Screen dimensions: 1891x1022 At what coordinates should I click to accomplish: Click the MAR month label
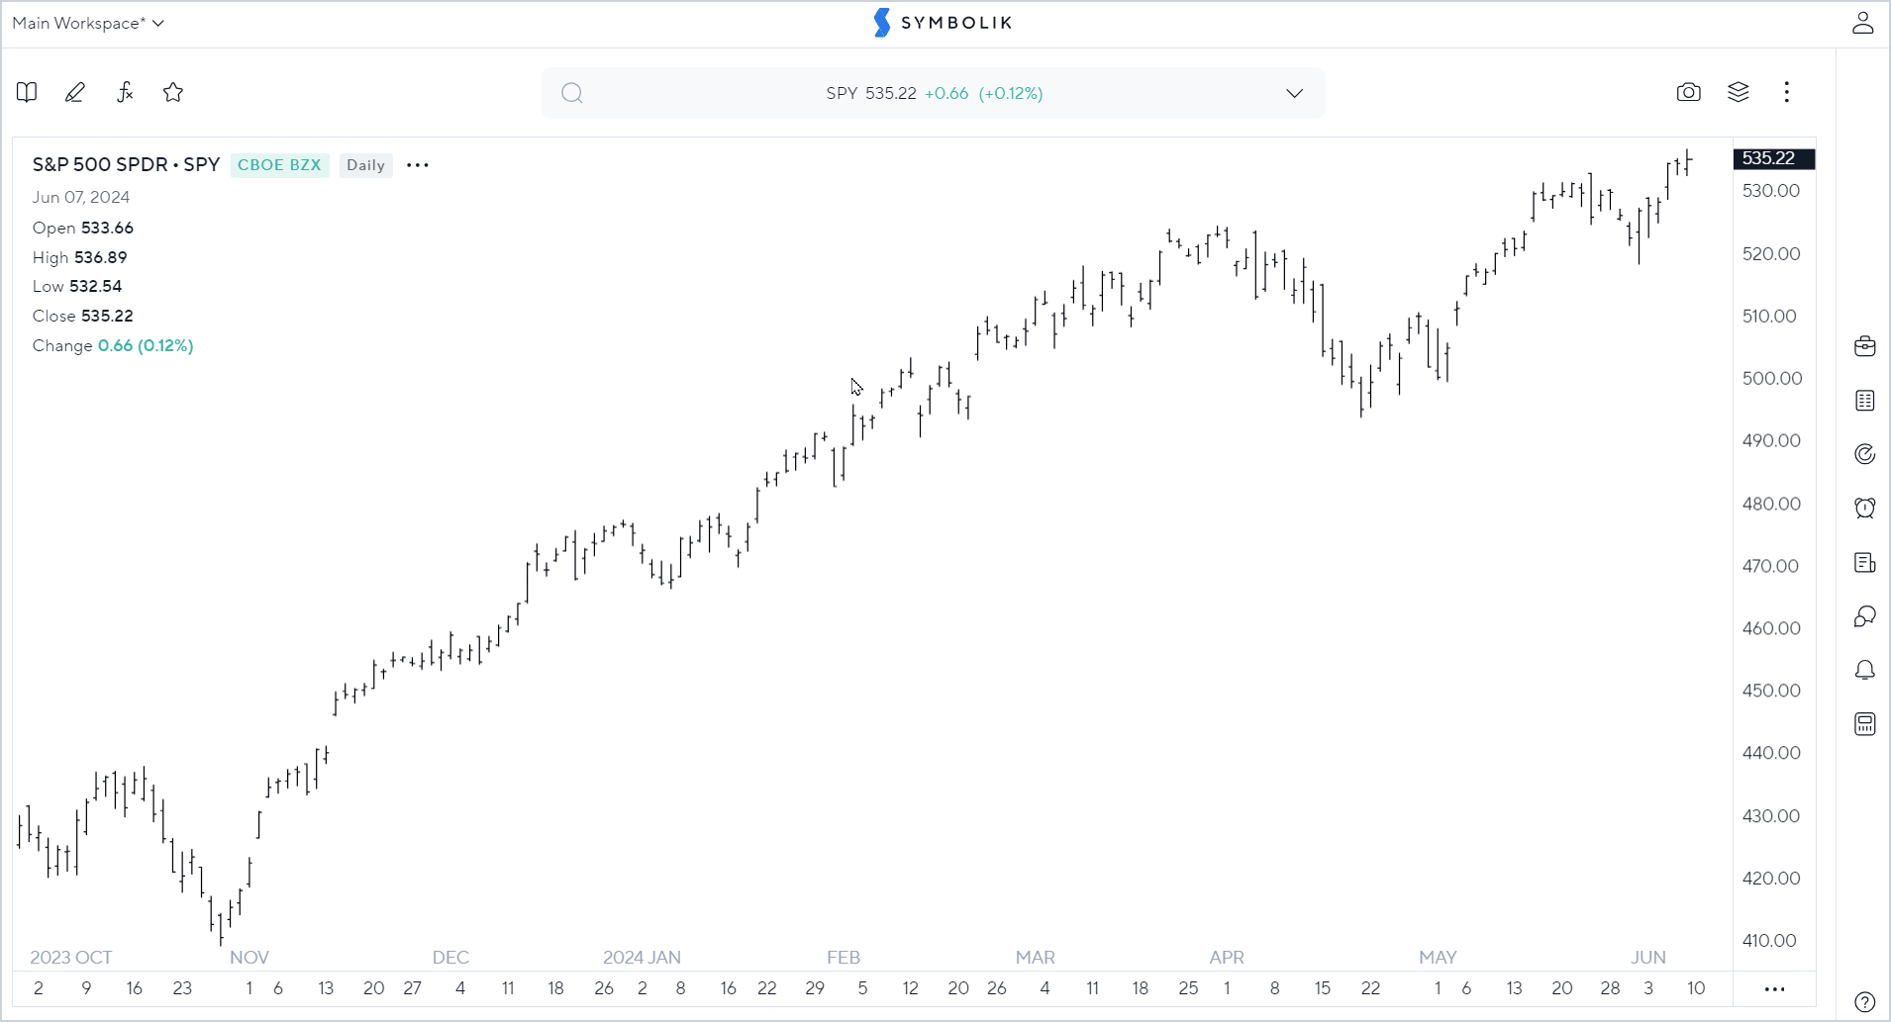tap(1036, 958)
